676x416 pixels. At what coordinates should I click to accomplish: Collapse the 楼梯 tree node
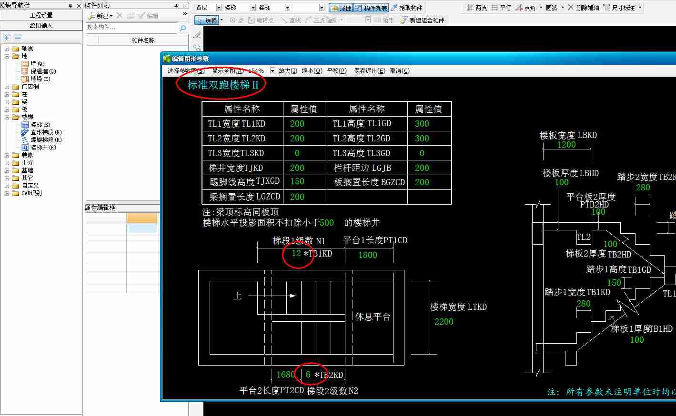coord(7,117)
